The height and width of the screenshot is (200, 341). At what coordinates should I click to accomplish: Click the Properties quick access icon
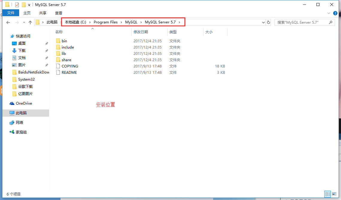click(17, 4)
